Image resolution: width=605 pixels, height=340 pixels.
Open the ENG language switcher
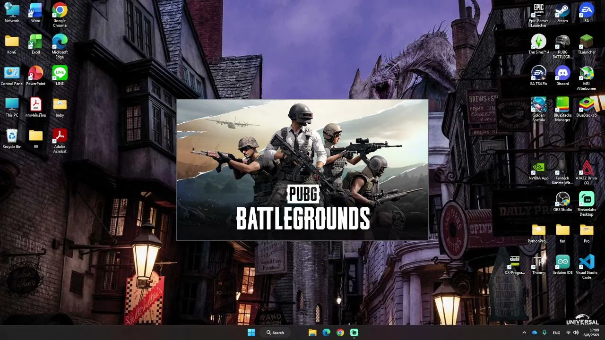click(556, 332)
